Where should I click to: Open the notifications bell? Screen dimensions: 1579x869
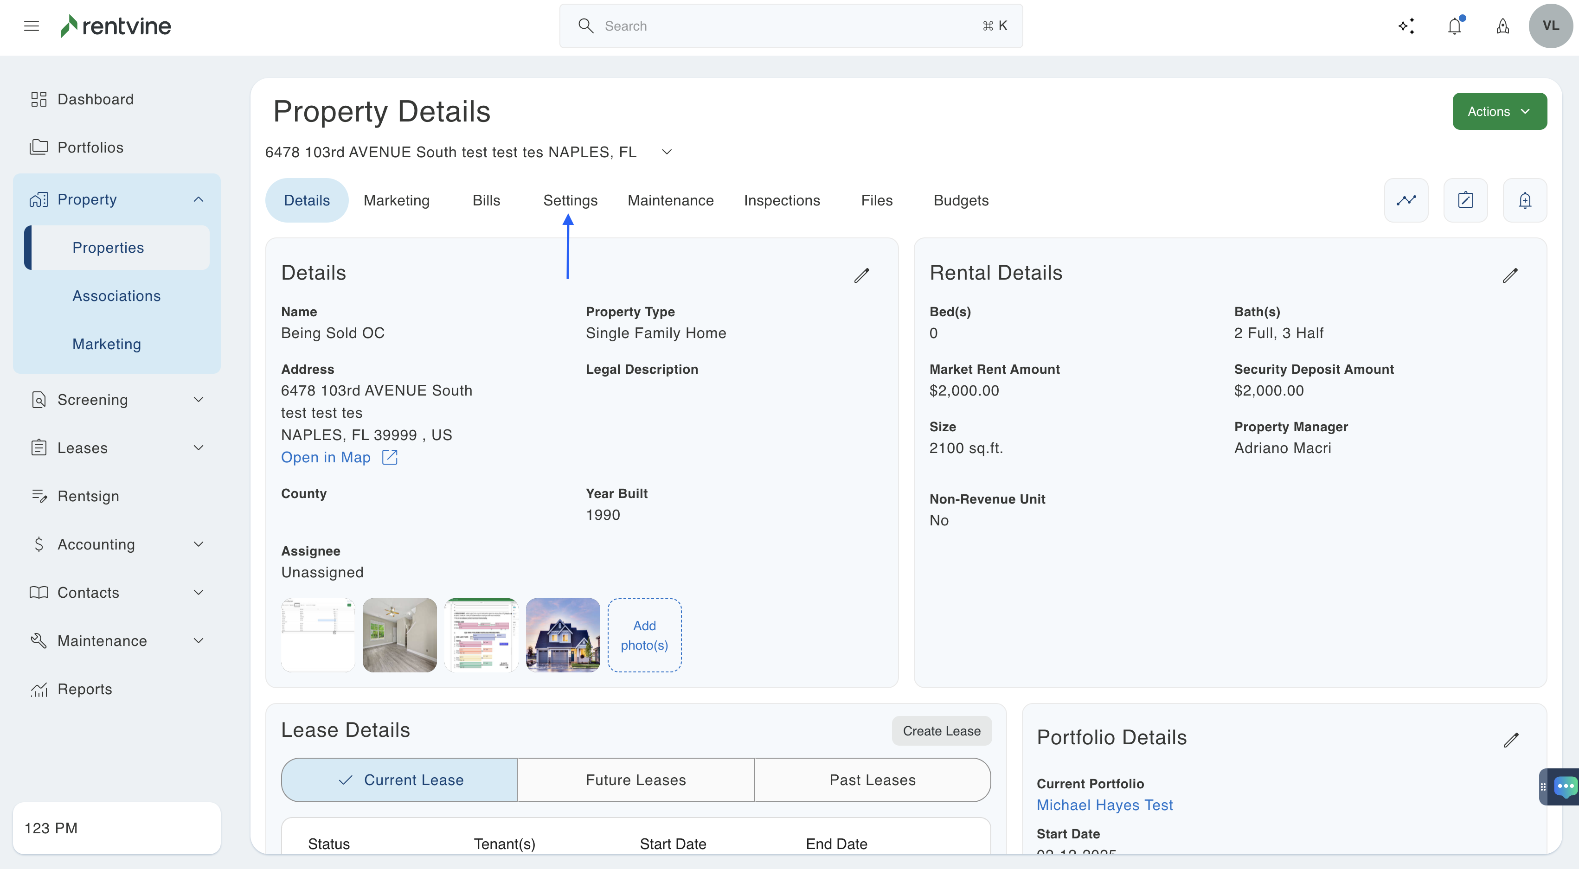1455,26
